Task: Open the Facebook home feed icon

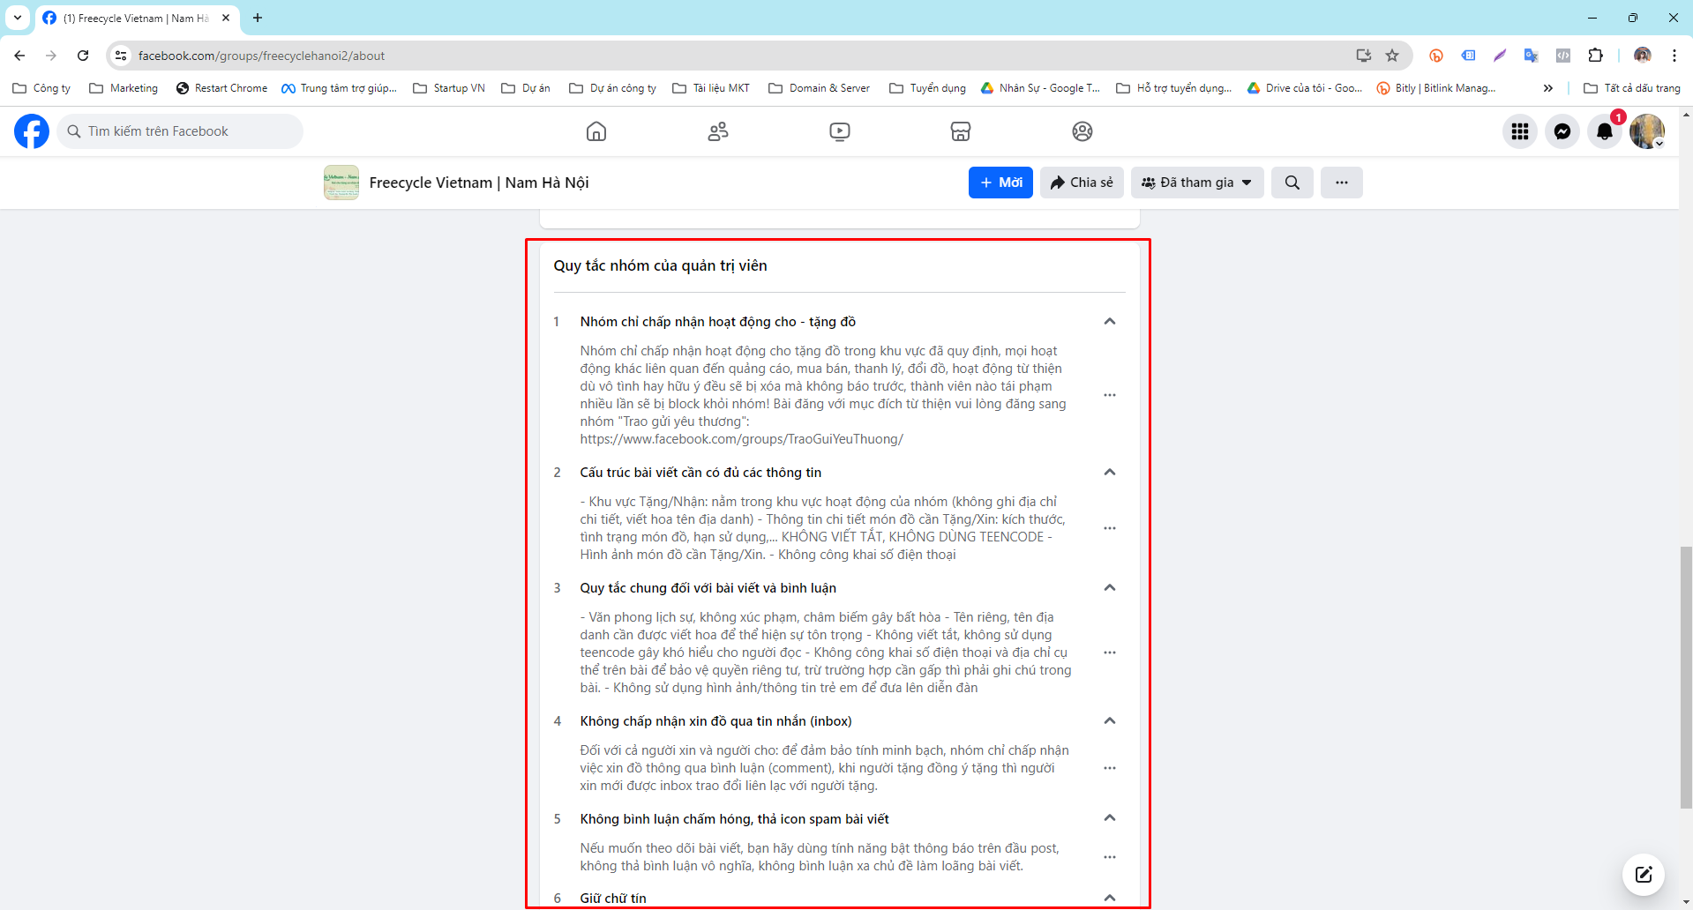Action: [596, 131]
